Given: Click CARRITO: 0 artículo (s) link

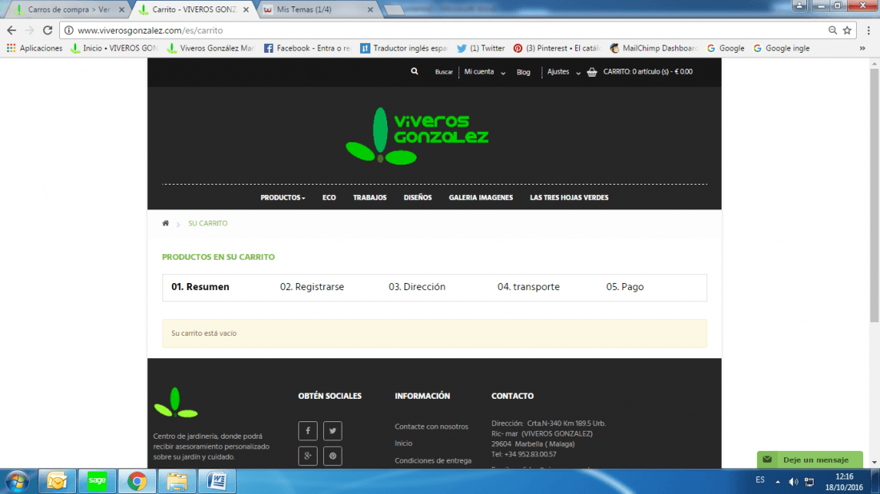Looking at the screenshot, I should pyautogui.click(x=648, y=72).
